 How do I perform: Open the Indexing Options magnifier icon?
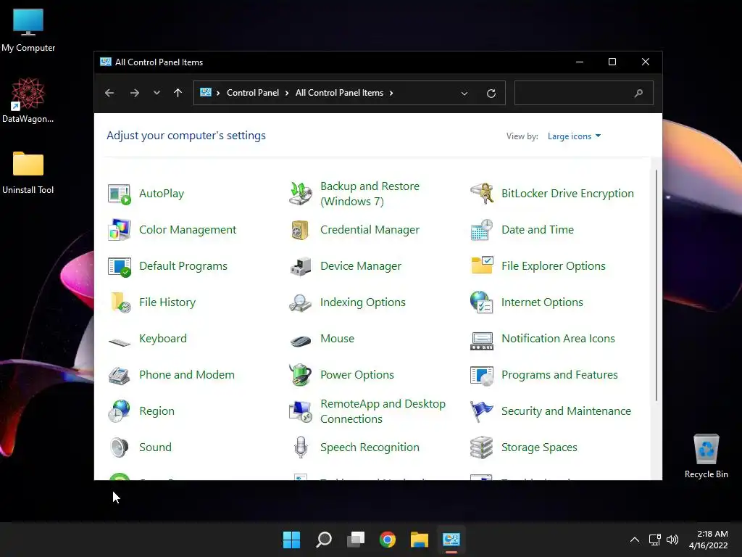coord(301,302)
